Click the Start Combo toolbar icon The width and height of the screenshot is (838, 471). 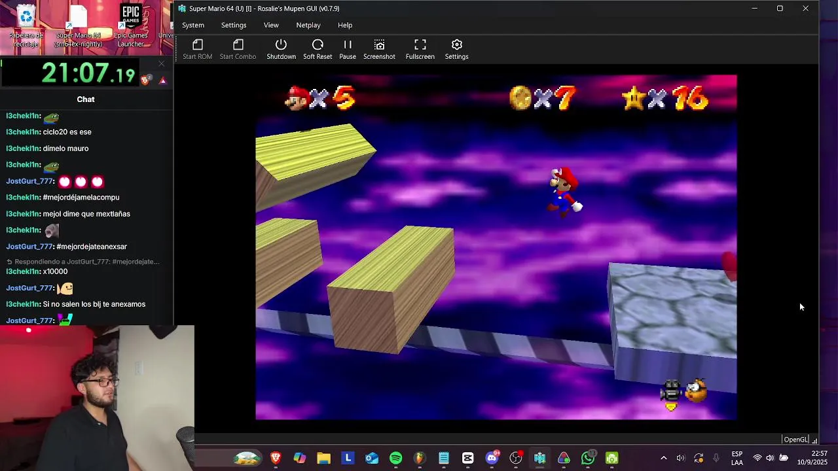click(x=238, y=49)
